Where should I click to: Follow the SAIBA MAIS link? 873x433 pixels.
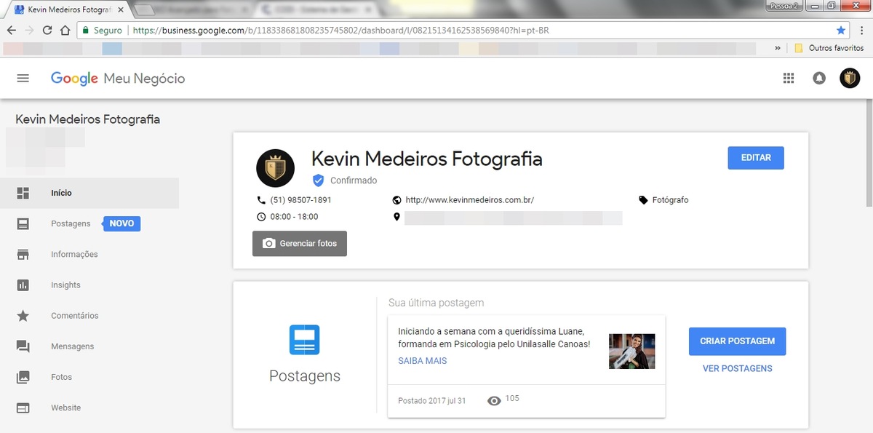click(423, 360)
